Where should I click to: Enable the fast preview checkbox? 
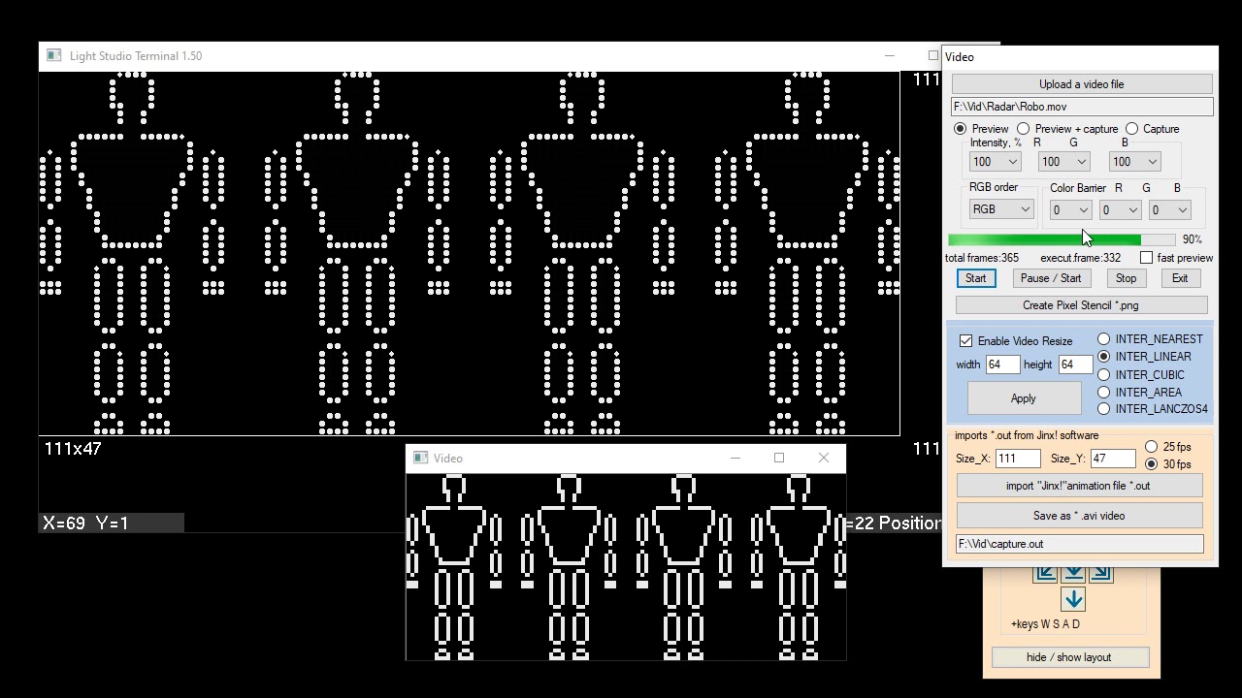[1146, 258]
